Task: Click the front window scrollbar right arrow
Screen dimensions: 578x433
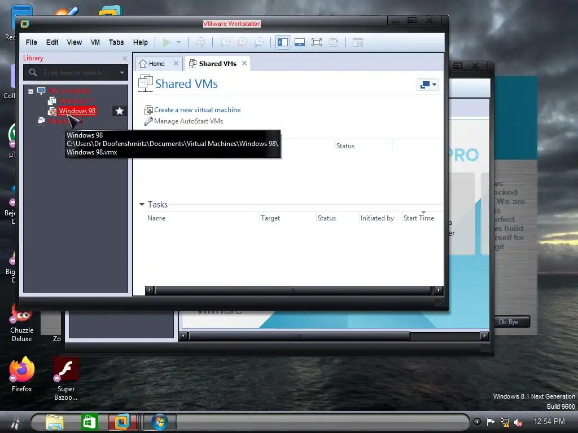Action: tap(438, 290)
